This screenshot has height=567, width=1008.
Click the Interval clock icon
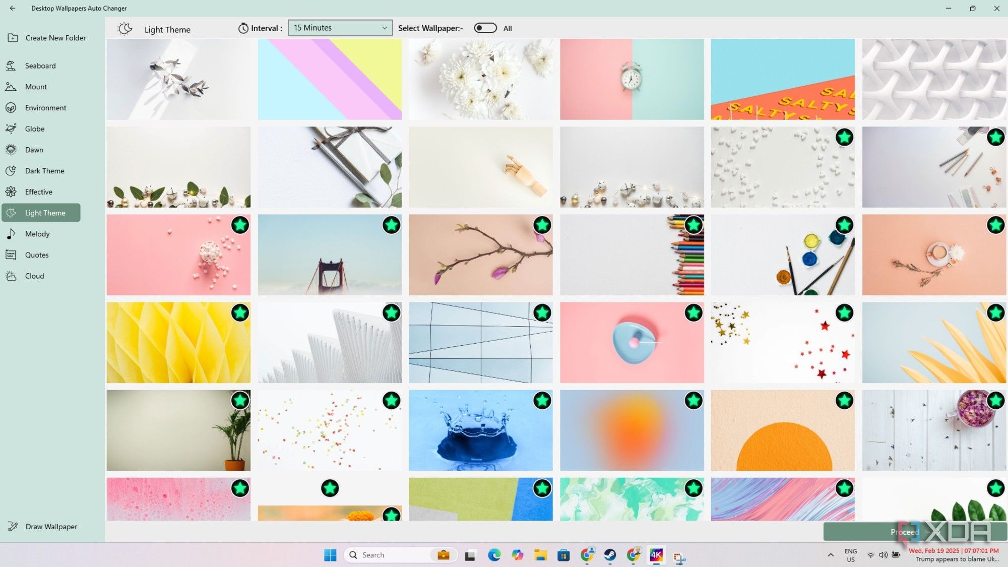pos(243,28)
